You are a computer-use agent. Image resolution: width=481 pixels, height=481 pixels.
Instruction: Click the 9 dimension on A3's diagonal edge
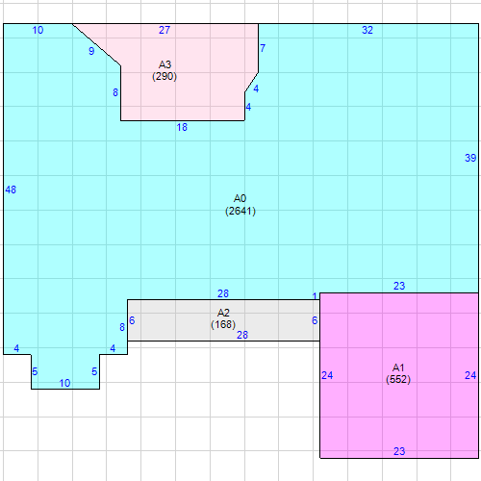(x=91, y=51)
